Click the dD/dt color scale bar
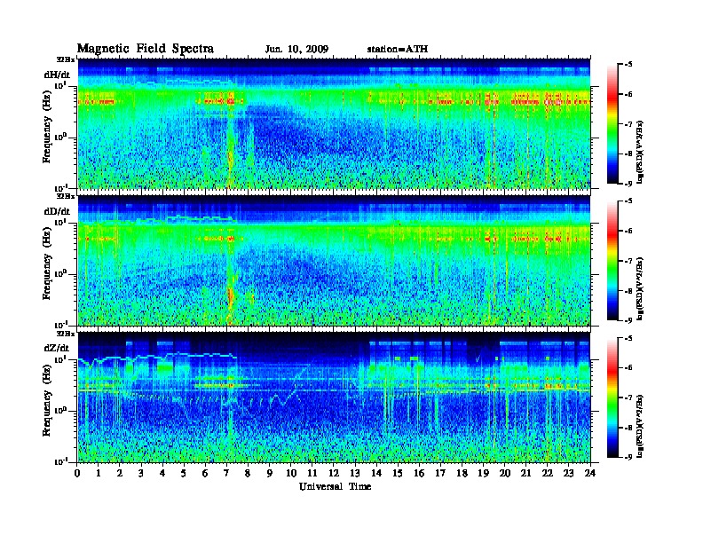This screenshot has height=543, width=703. tap(612, 261)
